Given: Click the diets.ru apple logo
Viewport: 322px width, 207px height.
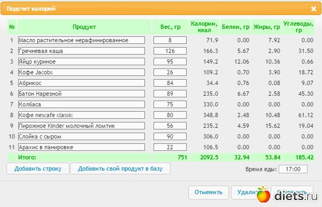Looking at the screenshot, I should [263, 194].
